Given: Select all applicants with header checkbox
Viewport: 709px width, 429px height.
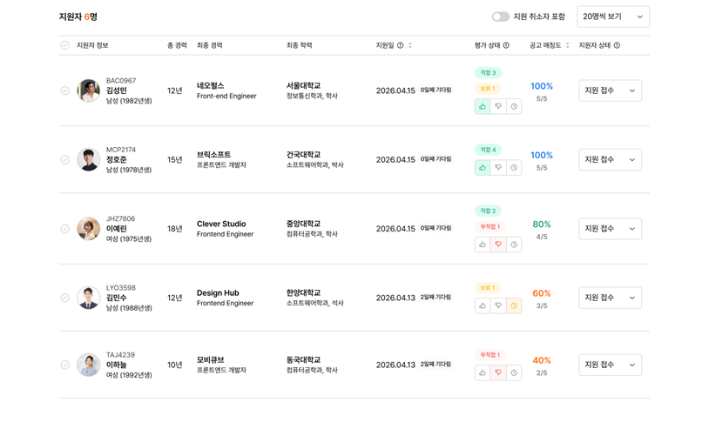Looking at the screenshot, I should pyautogui.click(x=64, y=45).
